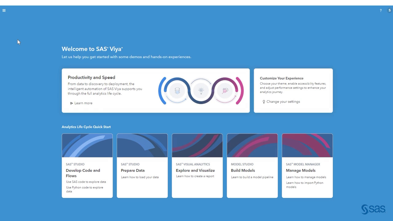Click the Develop Code and Flows card image
The height and width of the screenshot is (221, 393).
click(x=87, y=145)
